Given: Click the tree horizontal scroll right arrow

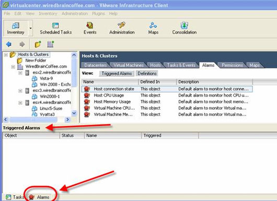Looking at the screenshot, I should click(67, 120).
